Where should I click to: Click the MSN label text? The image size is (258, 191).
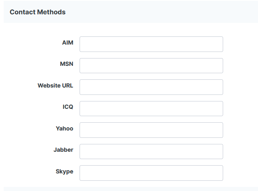pos(66,64)
